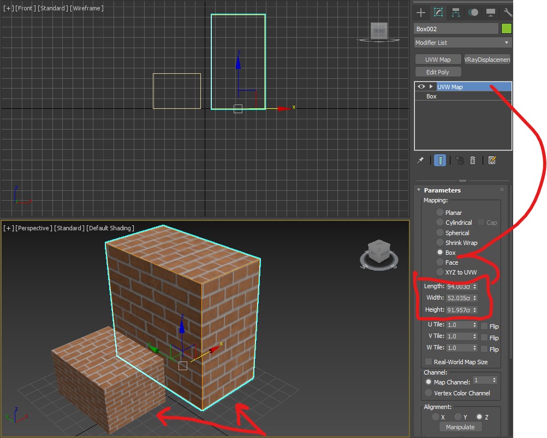The height and width of the screenshot is (438, 547).
Task: Click the Edit Poly modifier button
Action: 437,72
